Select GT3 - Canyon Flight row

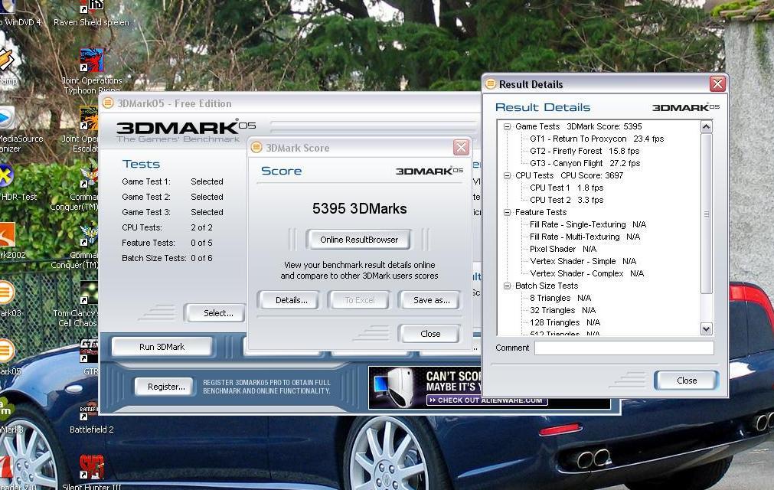tap(585, 163)
